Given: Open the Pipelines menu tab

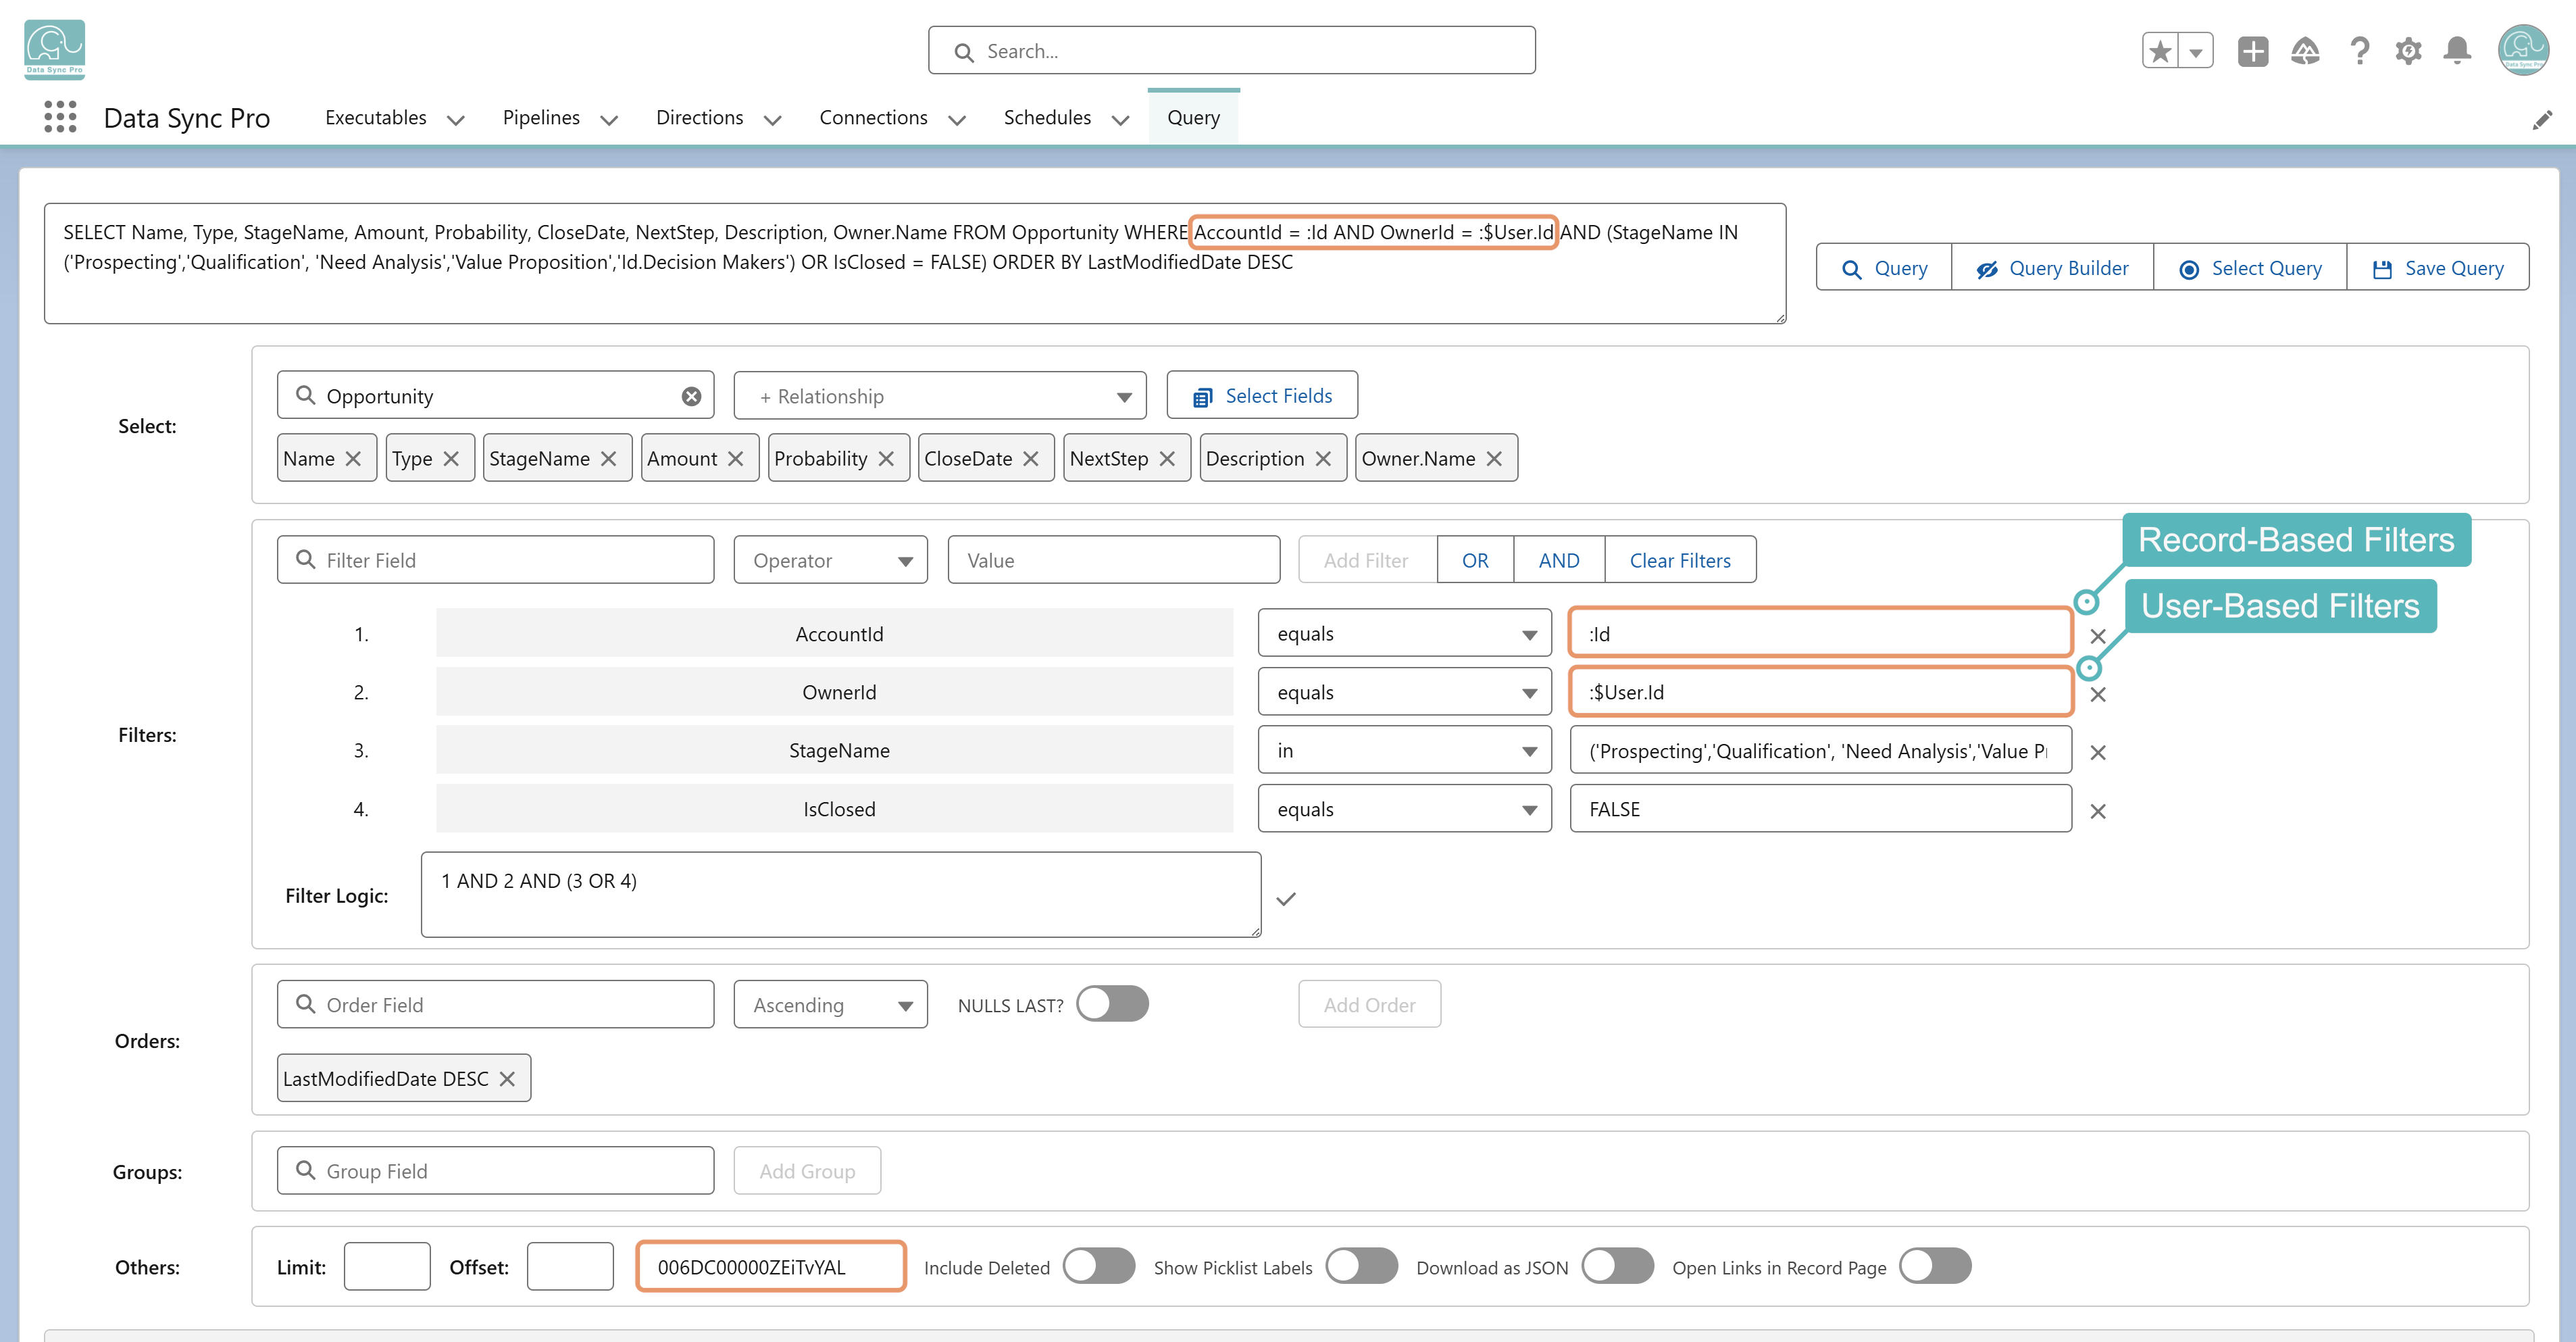Looking at the screenshot, I should pos(559,118).
